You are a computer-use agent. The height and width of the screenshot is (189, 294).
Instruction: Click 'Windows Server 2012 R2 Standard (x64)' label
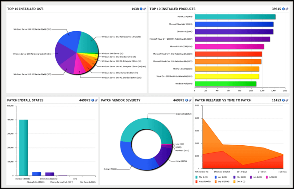point(32,74)
